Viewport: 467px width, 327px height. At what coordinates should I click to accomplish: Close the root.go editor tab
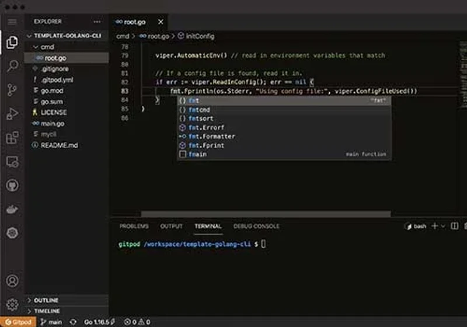pyautogui.click(x=161, y=22)
